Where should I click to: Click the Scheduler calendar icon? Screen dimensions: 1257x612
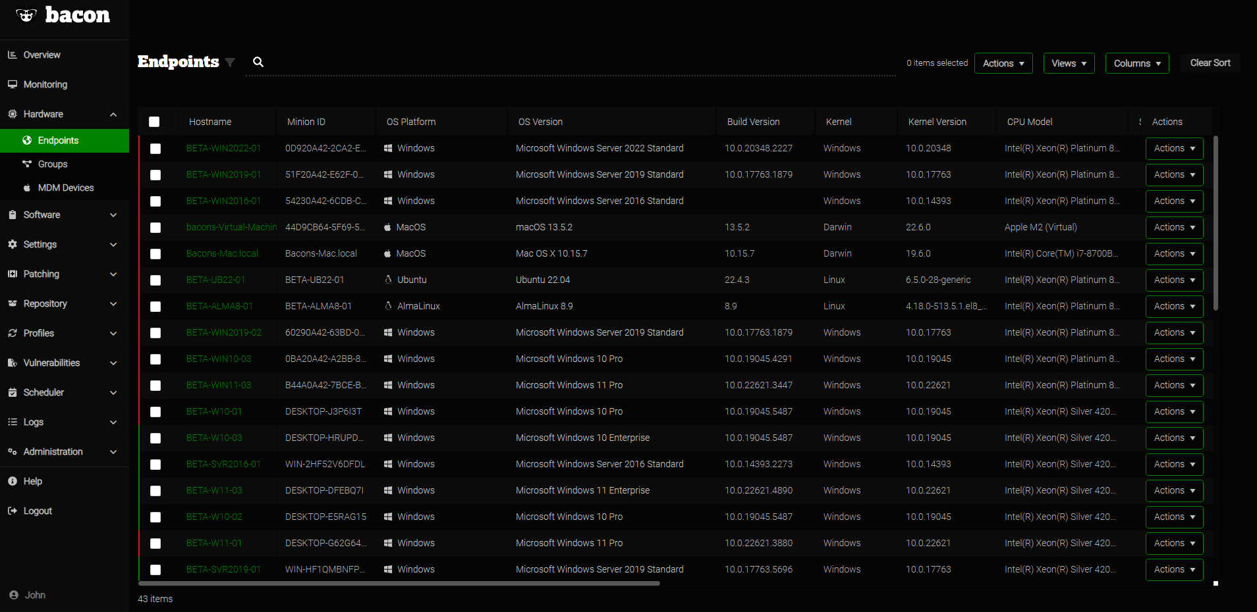tap(13, 392)
